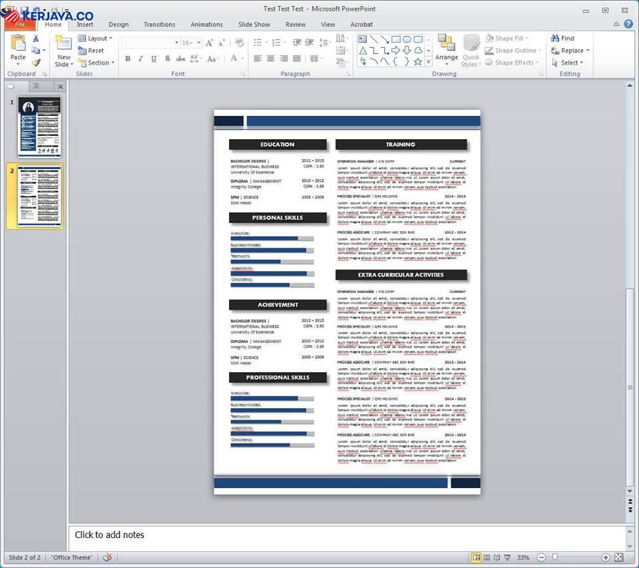The width and height of the screenshot is (639, 568).
Task: Click the Shrink Font icon
Action: click(x=222, y=43)
